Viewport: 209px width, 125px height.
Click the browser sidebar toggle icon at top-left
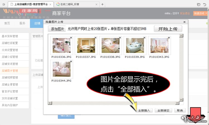click(x=3, y=4)
